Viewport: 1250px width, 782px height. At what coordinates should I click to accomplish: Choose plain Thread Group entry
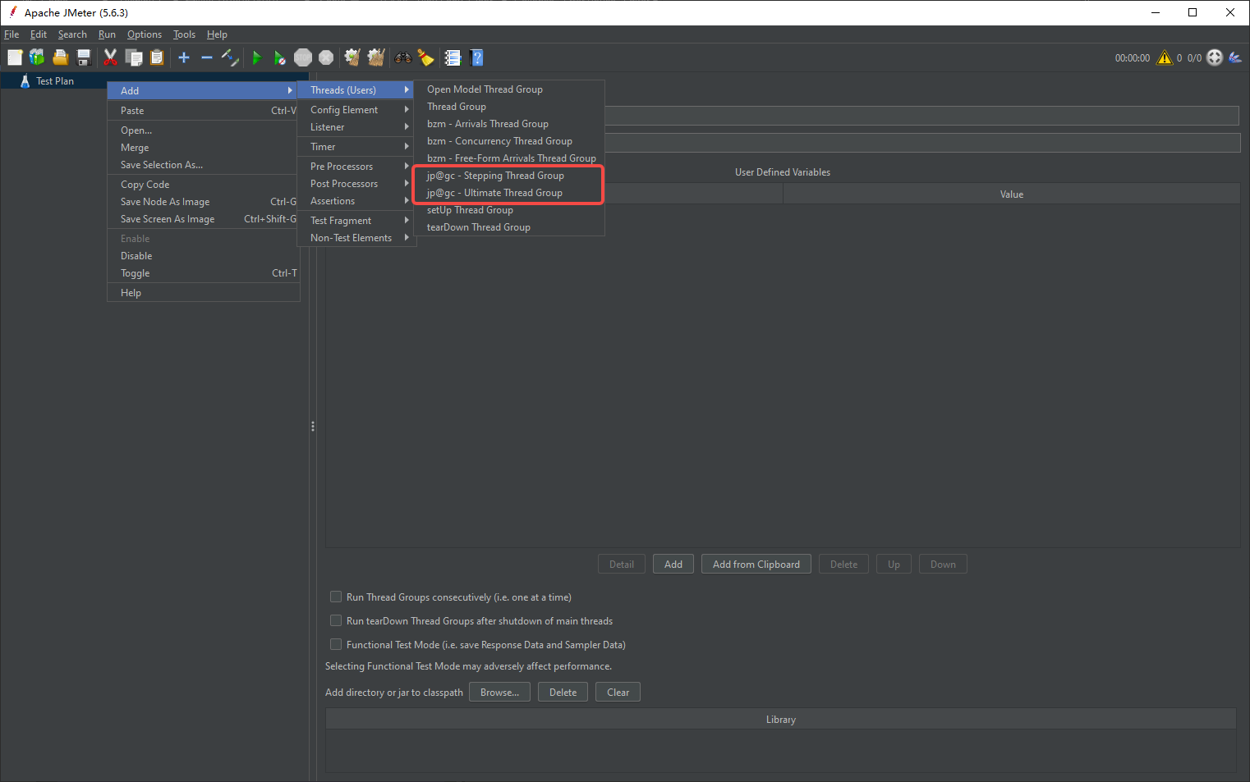(509, 107)
